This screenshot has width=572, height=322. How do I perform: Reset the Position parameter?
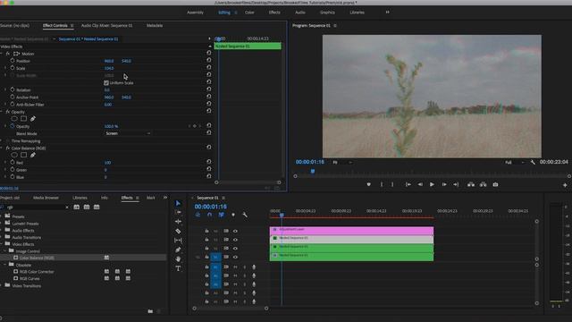click(x=209, y=60)
